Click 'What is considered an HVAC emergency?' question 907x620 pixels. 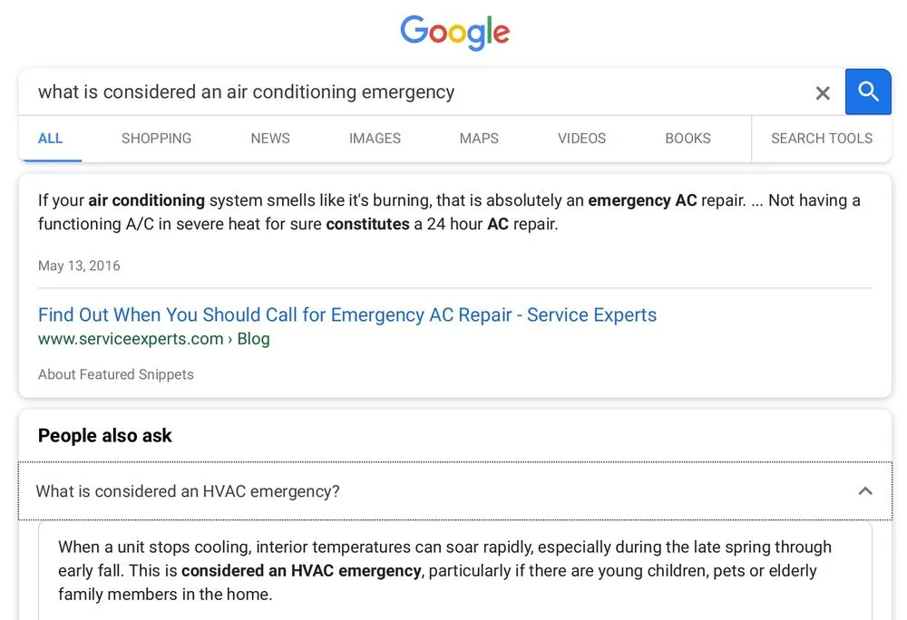coord(188,491)
